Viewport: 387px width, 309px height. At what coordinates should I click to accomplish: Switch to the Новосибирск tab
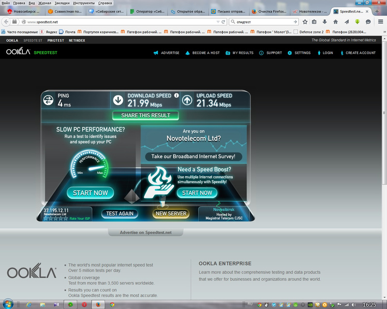tap(23, 11)
